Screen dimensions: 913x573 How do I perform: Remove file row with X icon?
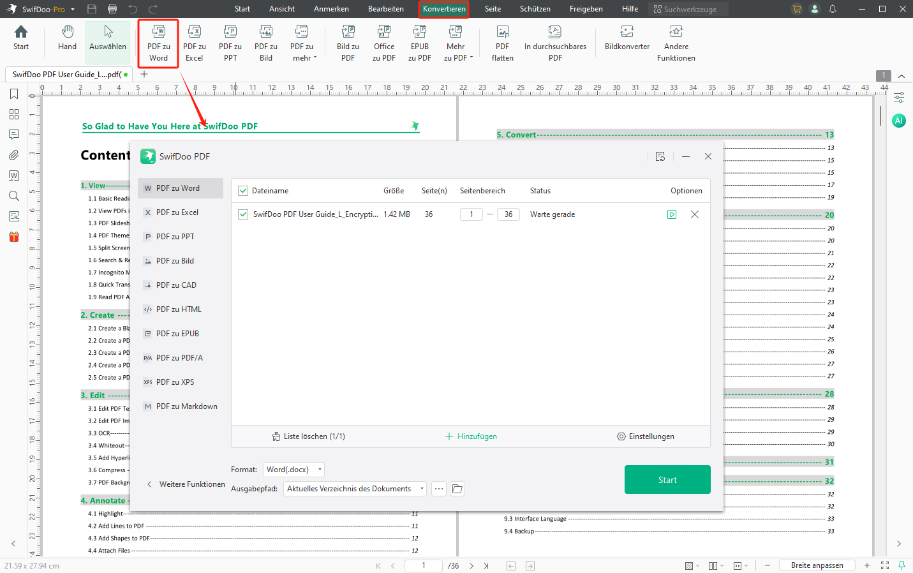(695, 214)
